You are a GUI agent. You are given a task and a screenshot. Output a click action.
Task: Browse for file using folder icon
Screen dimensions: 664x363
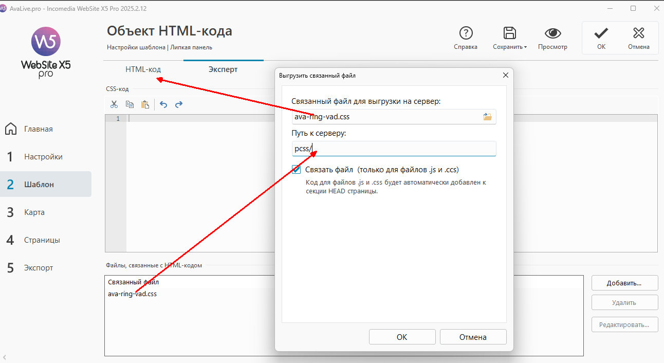point(487,117)
